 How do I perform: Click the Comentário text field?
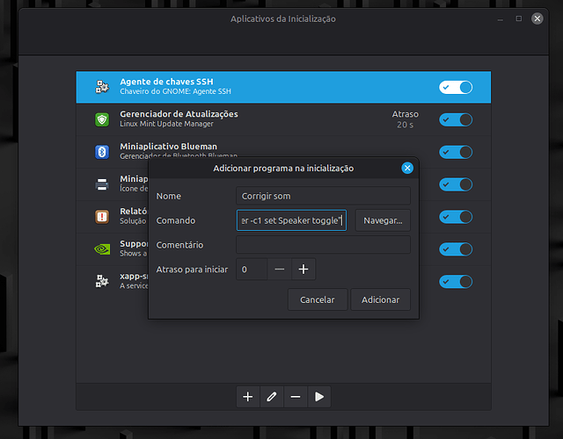point(323,245)
